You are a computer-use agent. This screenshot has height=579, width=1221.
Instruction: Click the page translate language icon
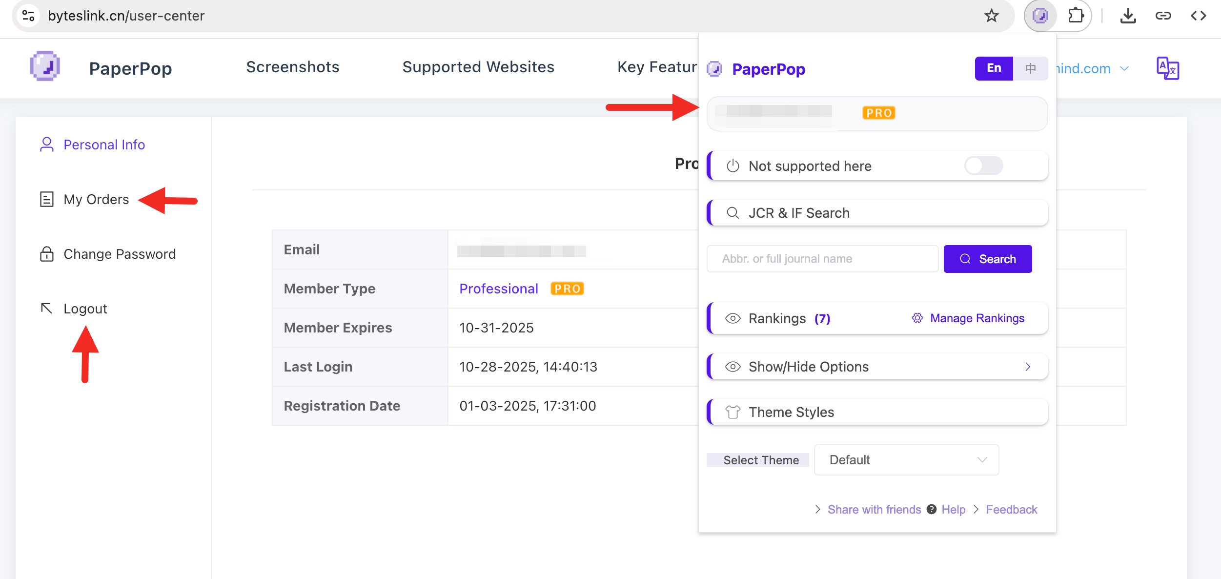pos(1167,68)
